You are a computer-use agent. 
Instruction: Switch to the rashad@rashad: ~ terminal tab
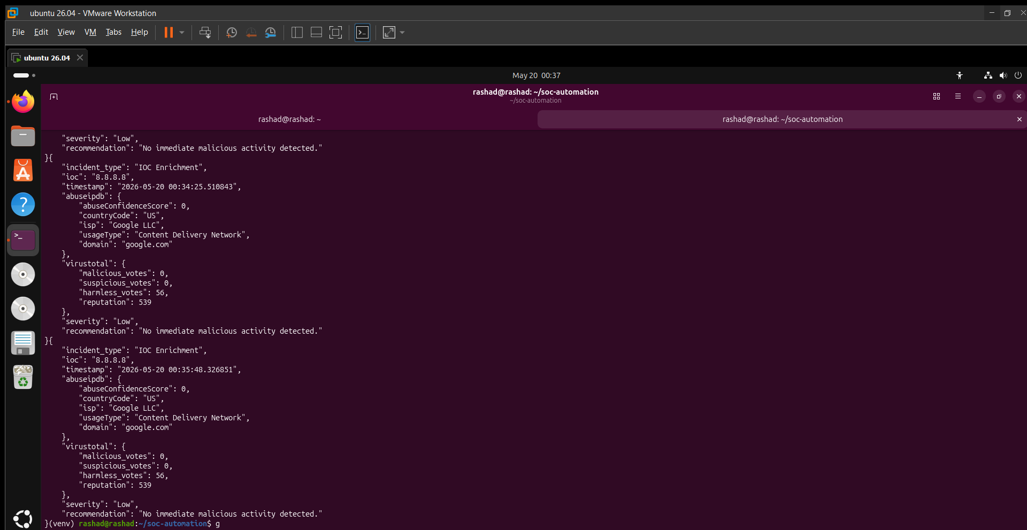point(289,119)
